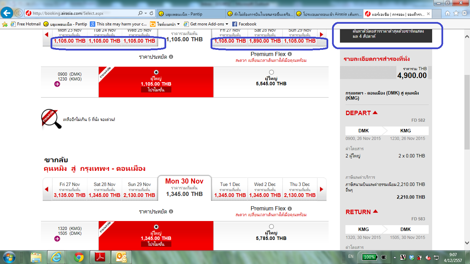Image resolution: width=470 pixels, height=264 pixels.
Task: Click the purple plane icon for the 1320 KMG flight
Action: click(x=57, y=239)
